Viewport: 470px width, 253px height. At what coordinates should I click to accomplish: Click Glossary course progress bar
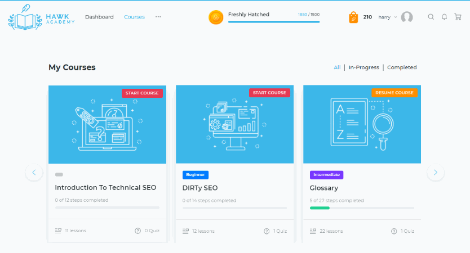click(362, 207)
